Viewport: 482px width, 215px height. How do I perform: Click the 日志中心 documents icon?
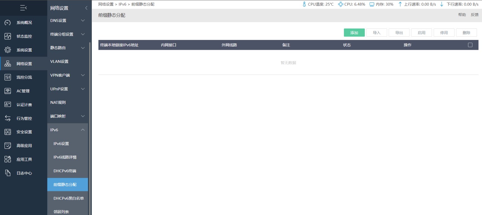[x=8, y=173]
